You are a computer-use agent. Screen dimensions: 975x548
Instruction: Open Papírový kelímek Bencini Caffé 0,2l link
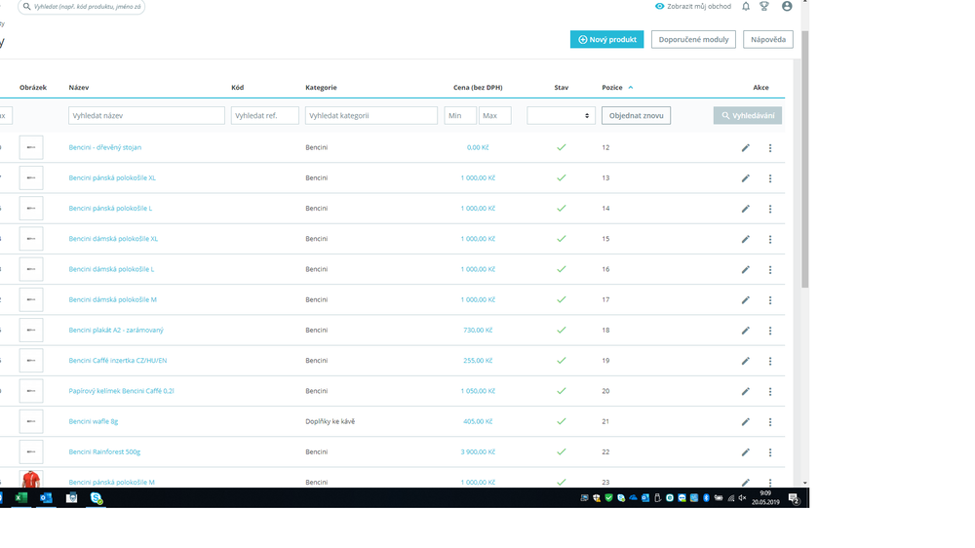(x=121, y=391)
